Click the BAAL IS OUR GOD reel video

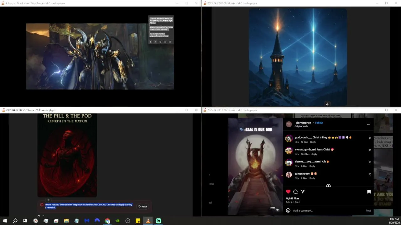(x=255, y=167)
